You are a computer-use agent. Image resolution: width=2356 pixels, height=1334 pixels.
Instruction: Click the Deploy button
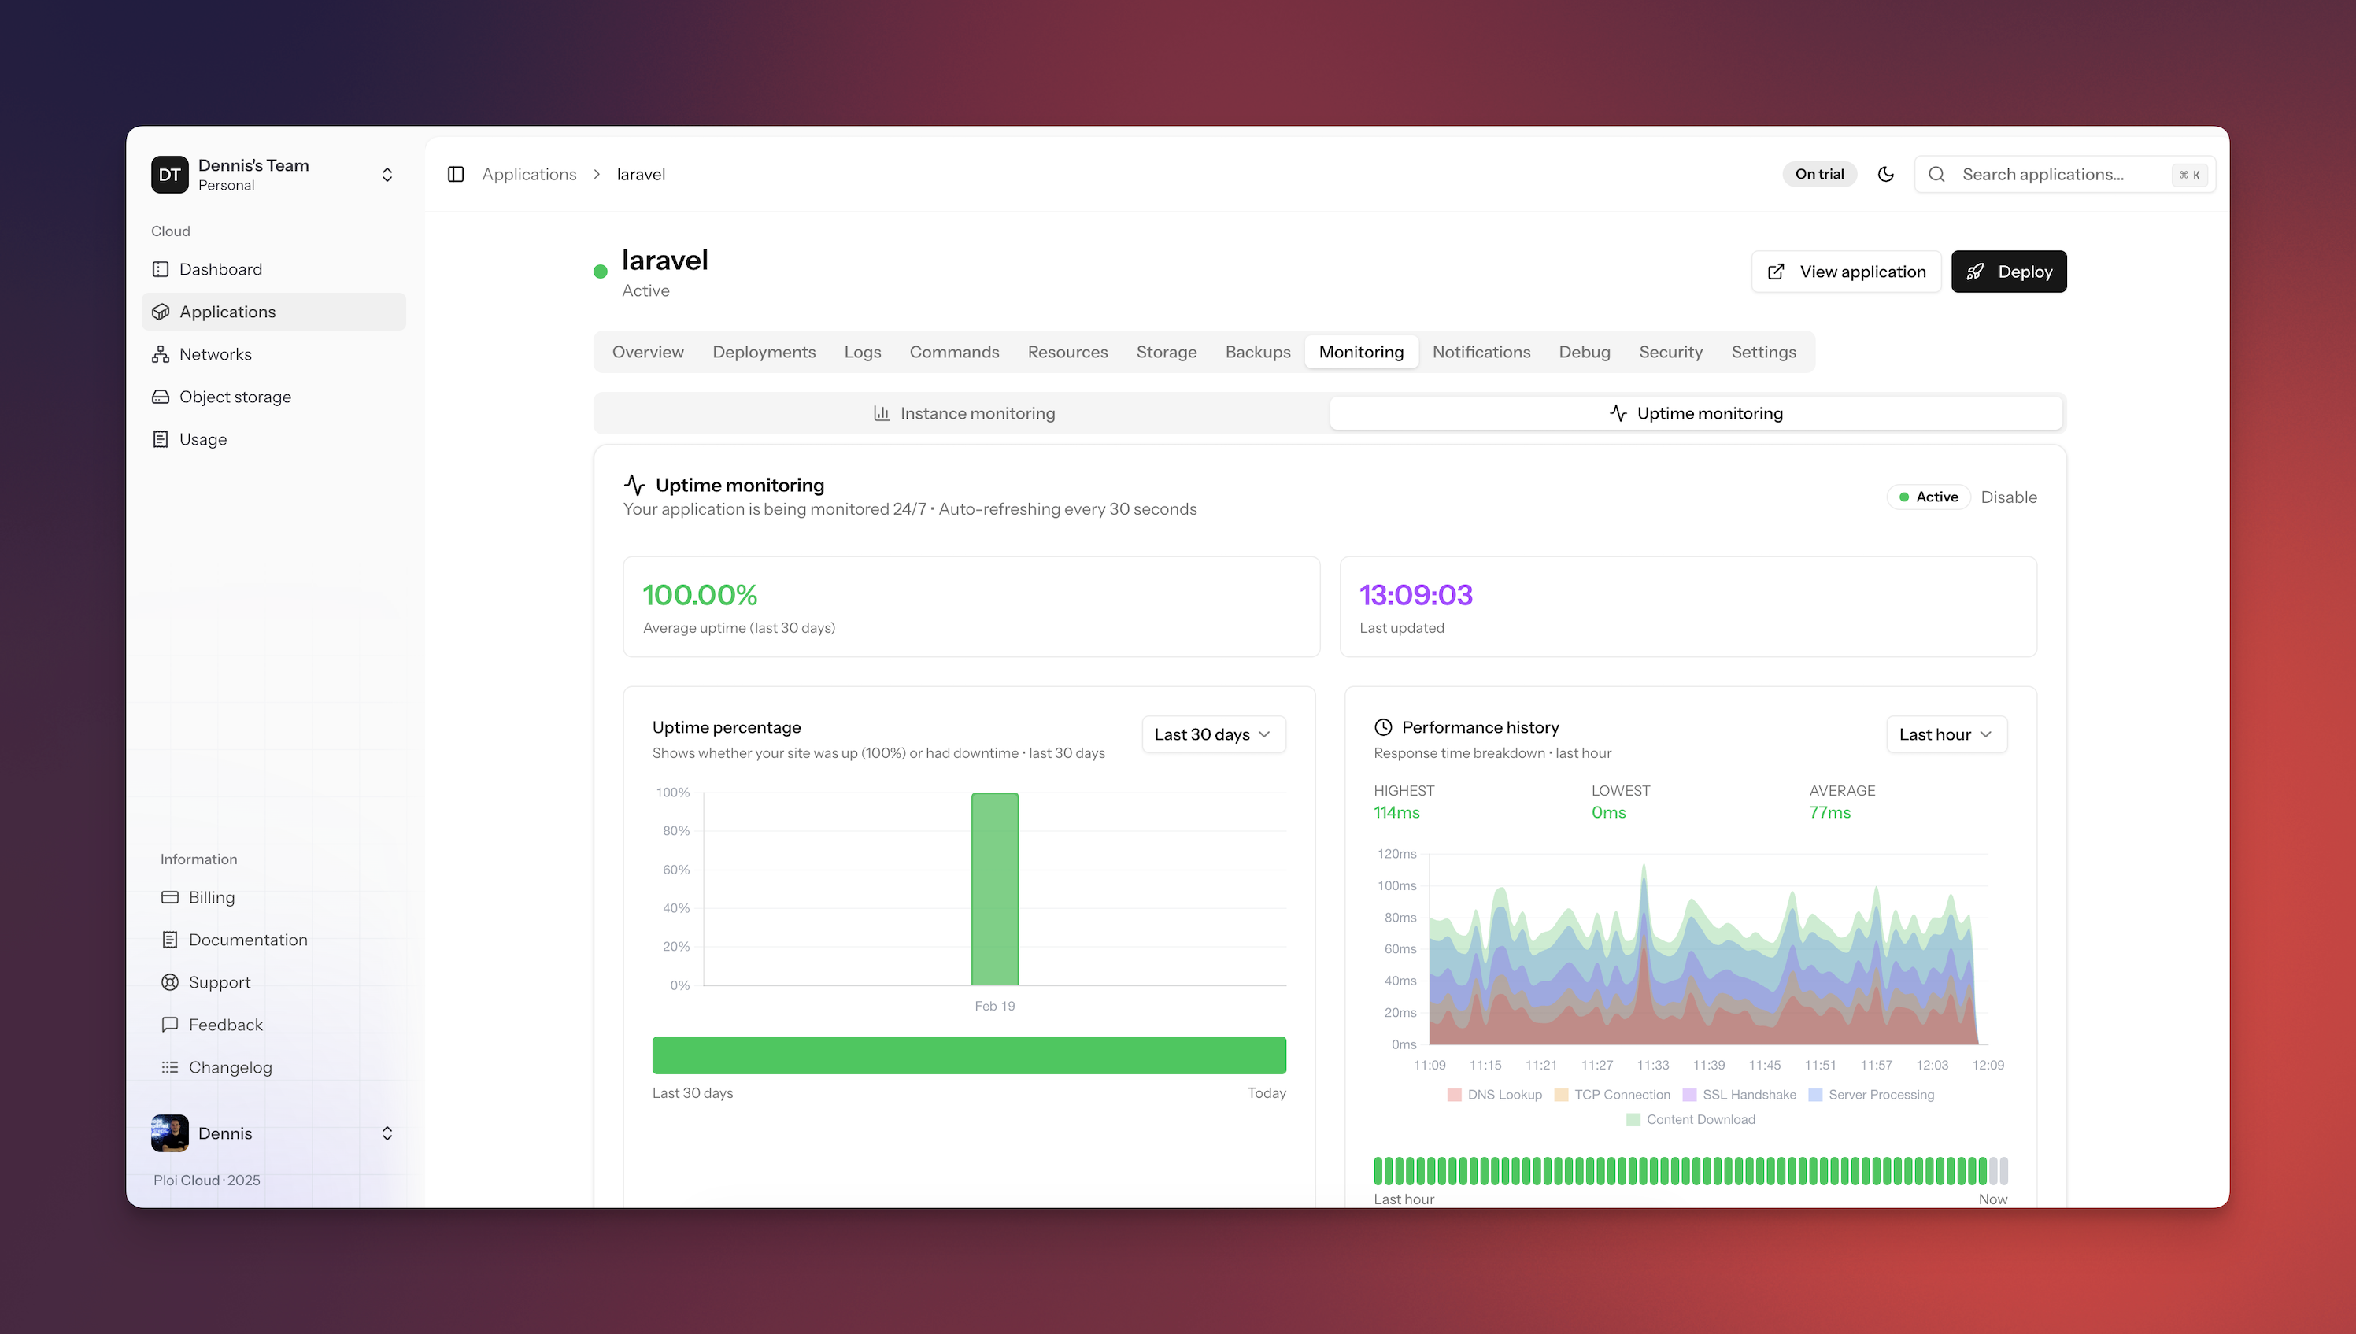(2009, 272)
